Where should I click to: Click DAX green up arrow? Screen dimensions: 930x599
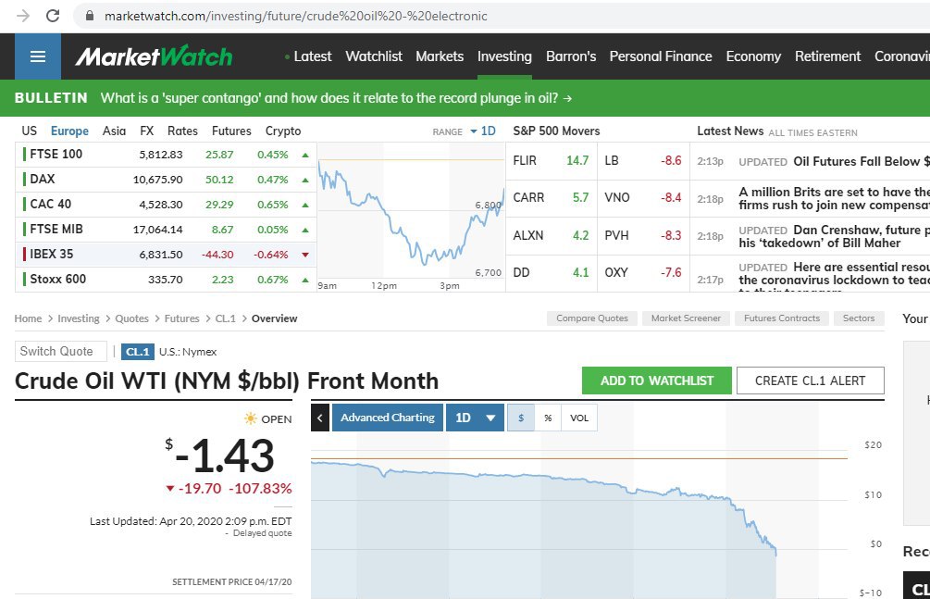[305, 180]
